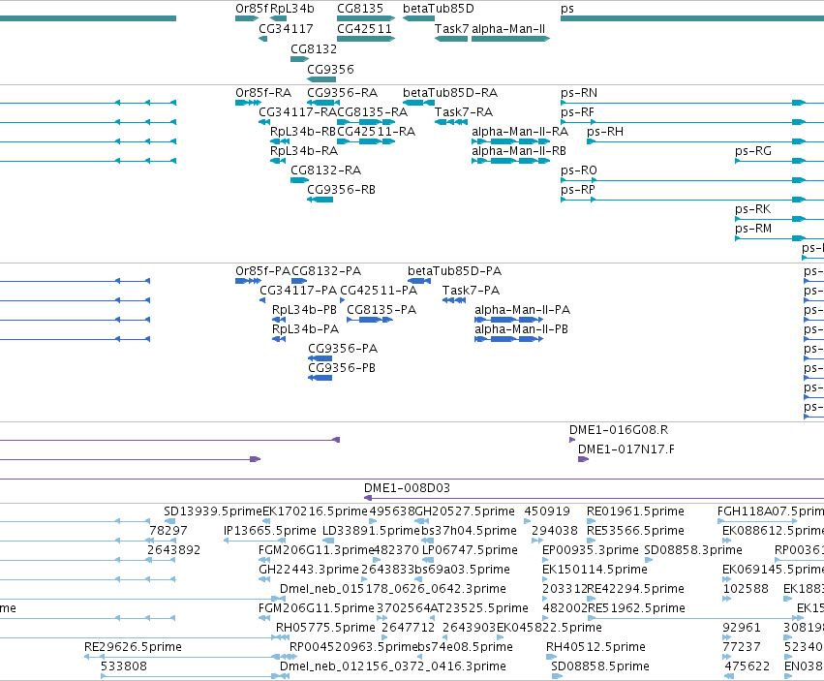Select the alpha-Man-II-PB protein label
824x681 pixels.
coord(521,329)
